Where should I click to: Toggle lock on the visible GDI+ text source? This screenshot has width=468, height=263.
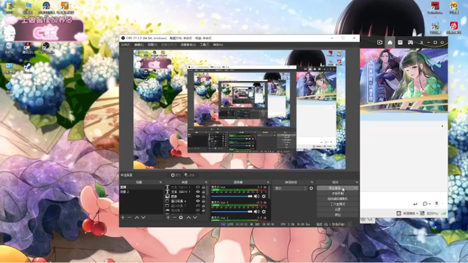coord(203,192)
